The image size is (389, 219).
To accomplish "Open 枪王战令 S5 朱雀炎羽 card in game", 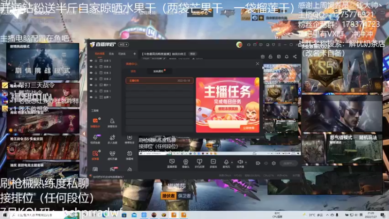I will (43, 147).
